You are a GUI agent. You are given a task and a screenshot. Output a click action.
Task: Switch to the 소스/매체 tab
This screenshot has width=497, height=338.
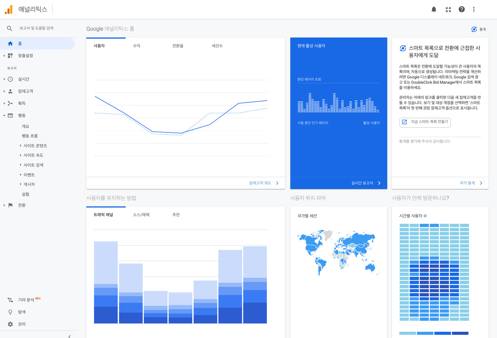[141, 214]
